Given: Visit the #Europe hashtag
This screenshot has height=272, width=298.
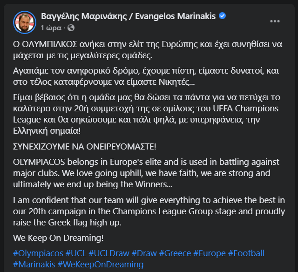Looking at the screenshot, I should 210,253.
